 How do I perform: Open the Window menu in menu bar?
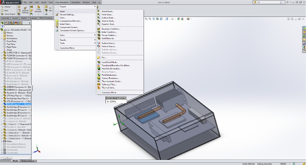[86, 2]
